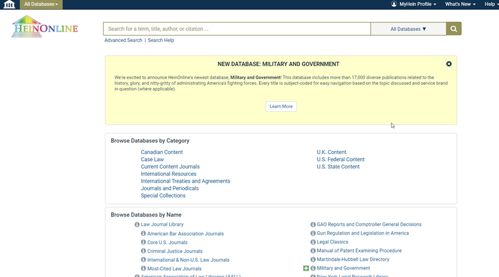499x277 pixels.
Task: Click the Learn More button
Action: click(x=281, y=106)
